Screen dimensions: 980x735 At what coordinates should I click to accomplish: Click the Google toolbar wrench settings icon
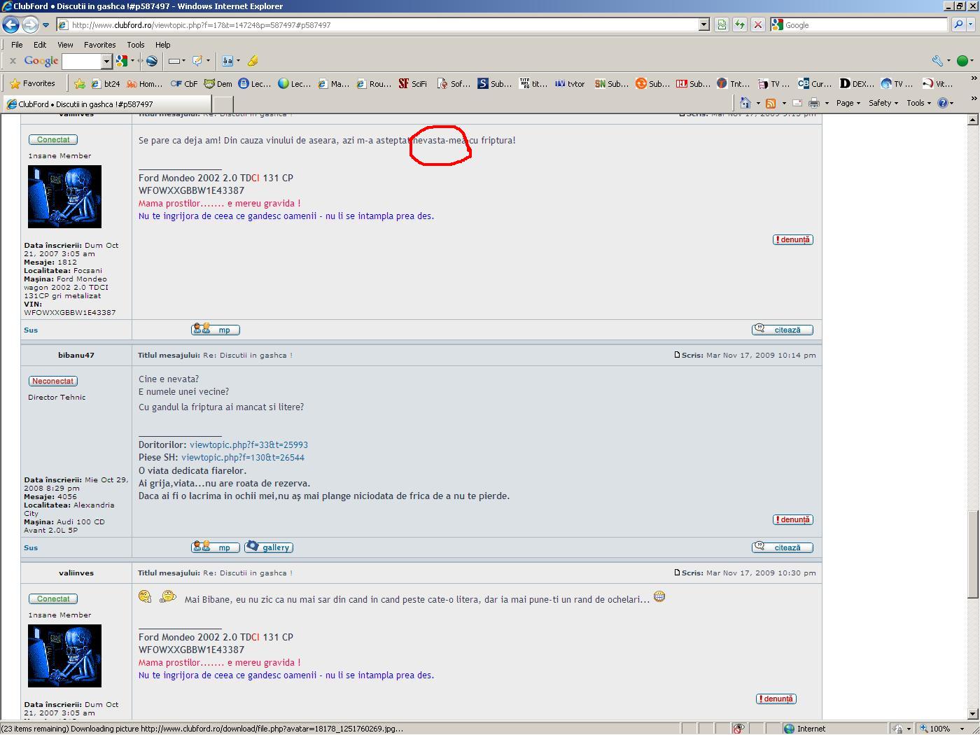(937, 61)
